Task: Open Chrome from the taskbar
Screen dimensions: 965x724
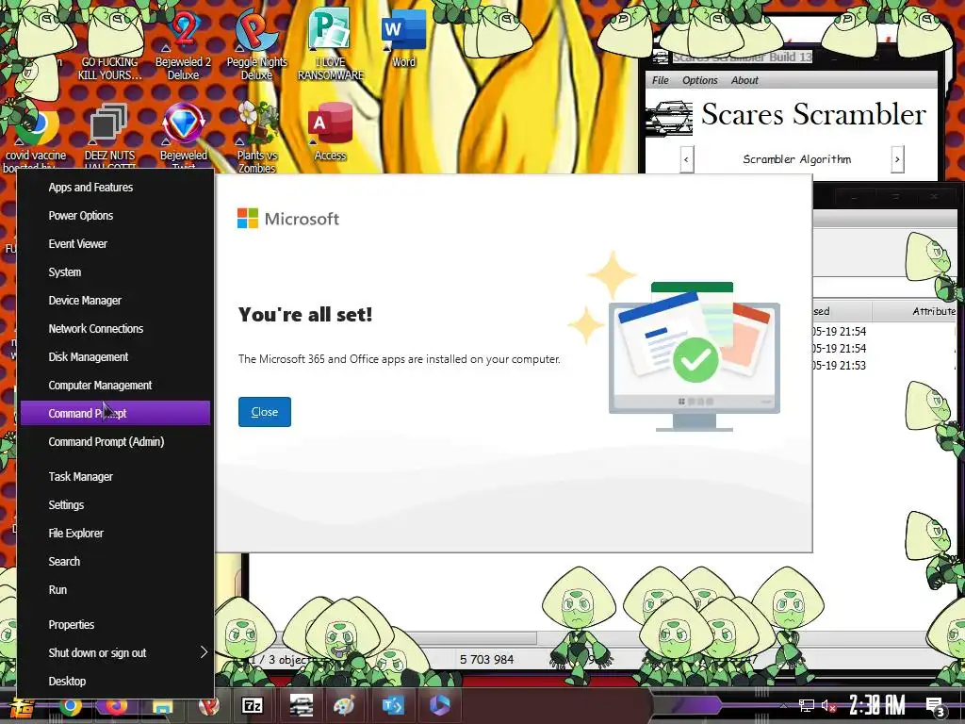Action: [71, 707]
